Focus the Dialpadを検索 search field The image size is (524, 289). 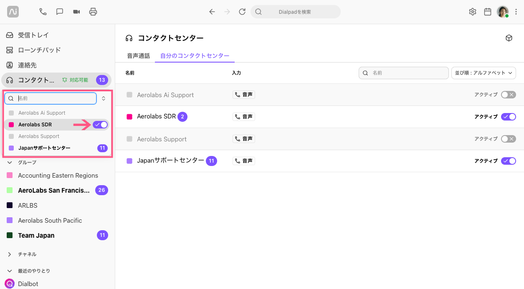pyautogui.click(x=295, y=12)
